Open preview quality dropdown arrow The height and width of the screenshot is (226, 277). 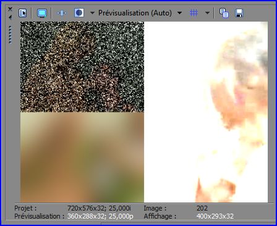pos(179,13)
